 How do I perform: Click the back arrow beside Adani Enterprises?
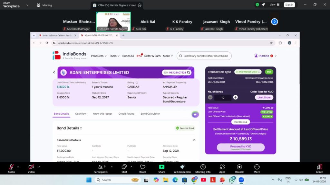(x=54, y=73)
